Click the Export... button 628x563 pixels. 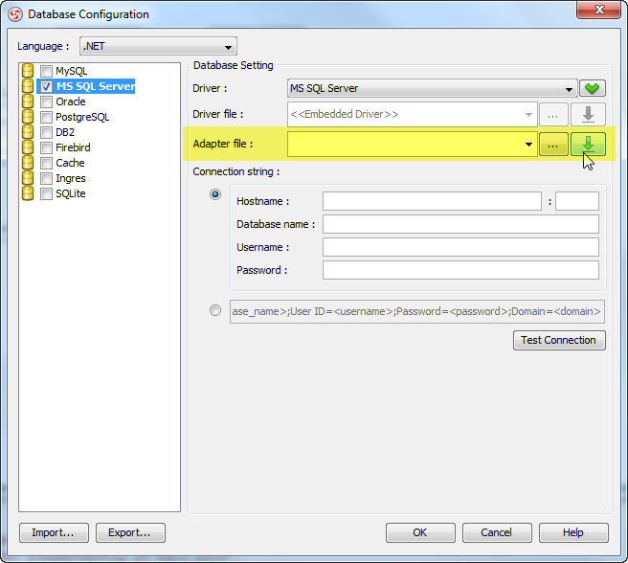(x=130, y=532)
